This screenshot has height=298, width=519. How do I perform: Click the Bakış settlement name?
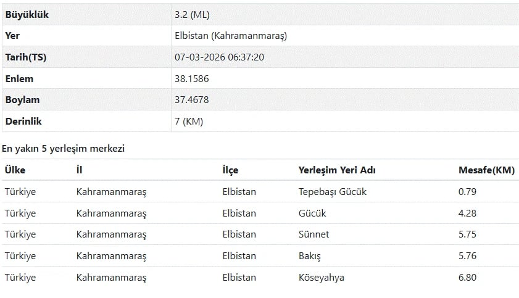310,256
